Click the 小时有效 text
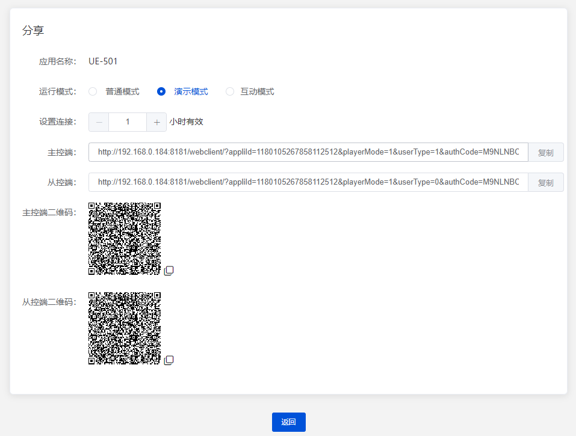Viewport: 576px width, 436px height. [x=186, y=122]
